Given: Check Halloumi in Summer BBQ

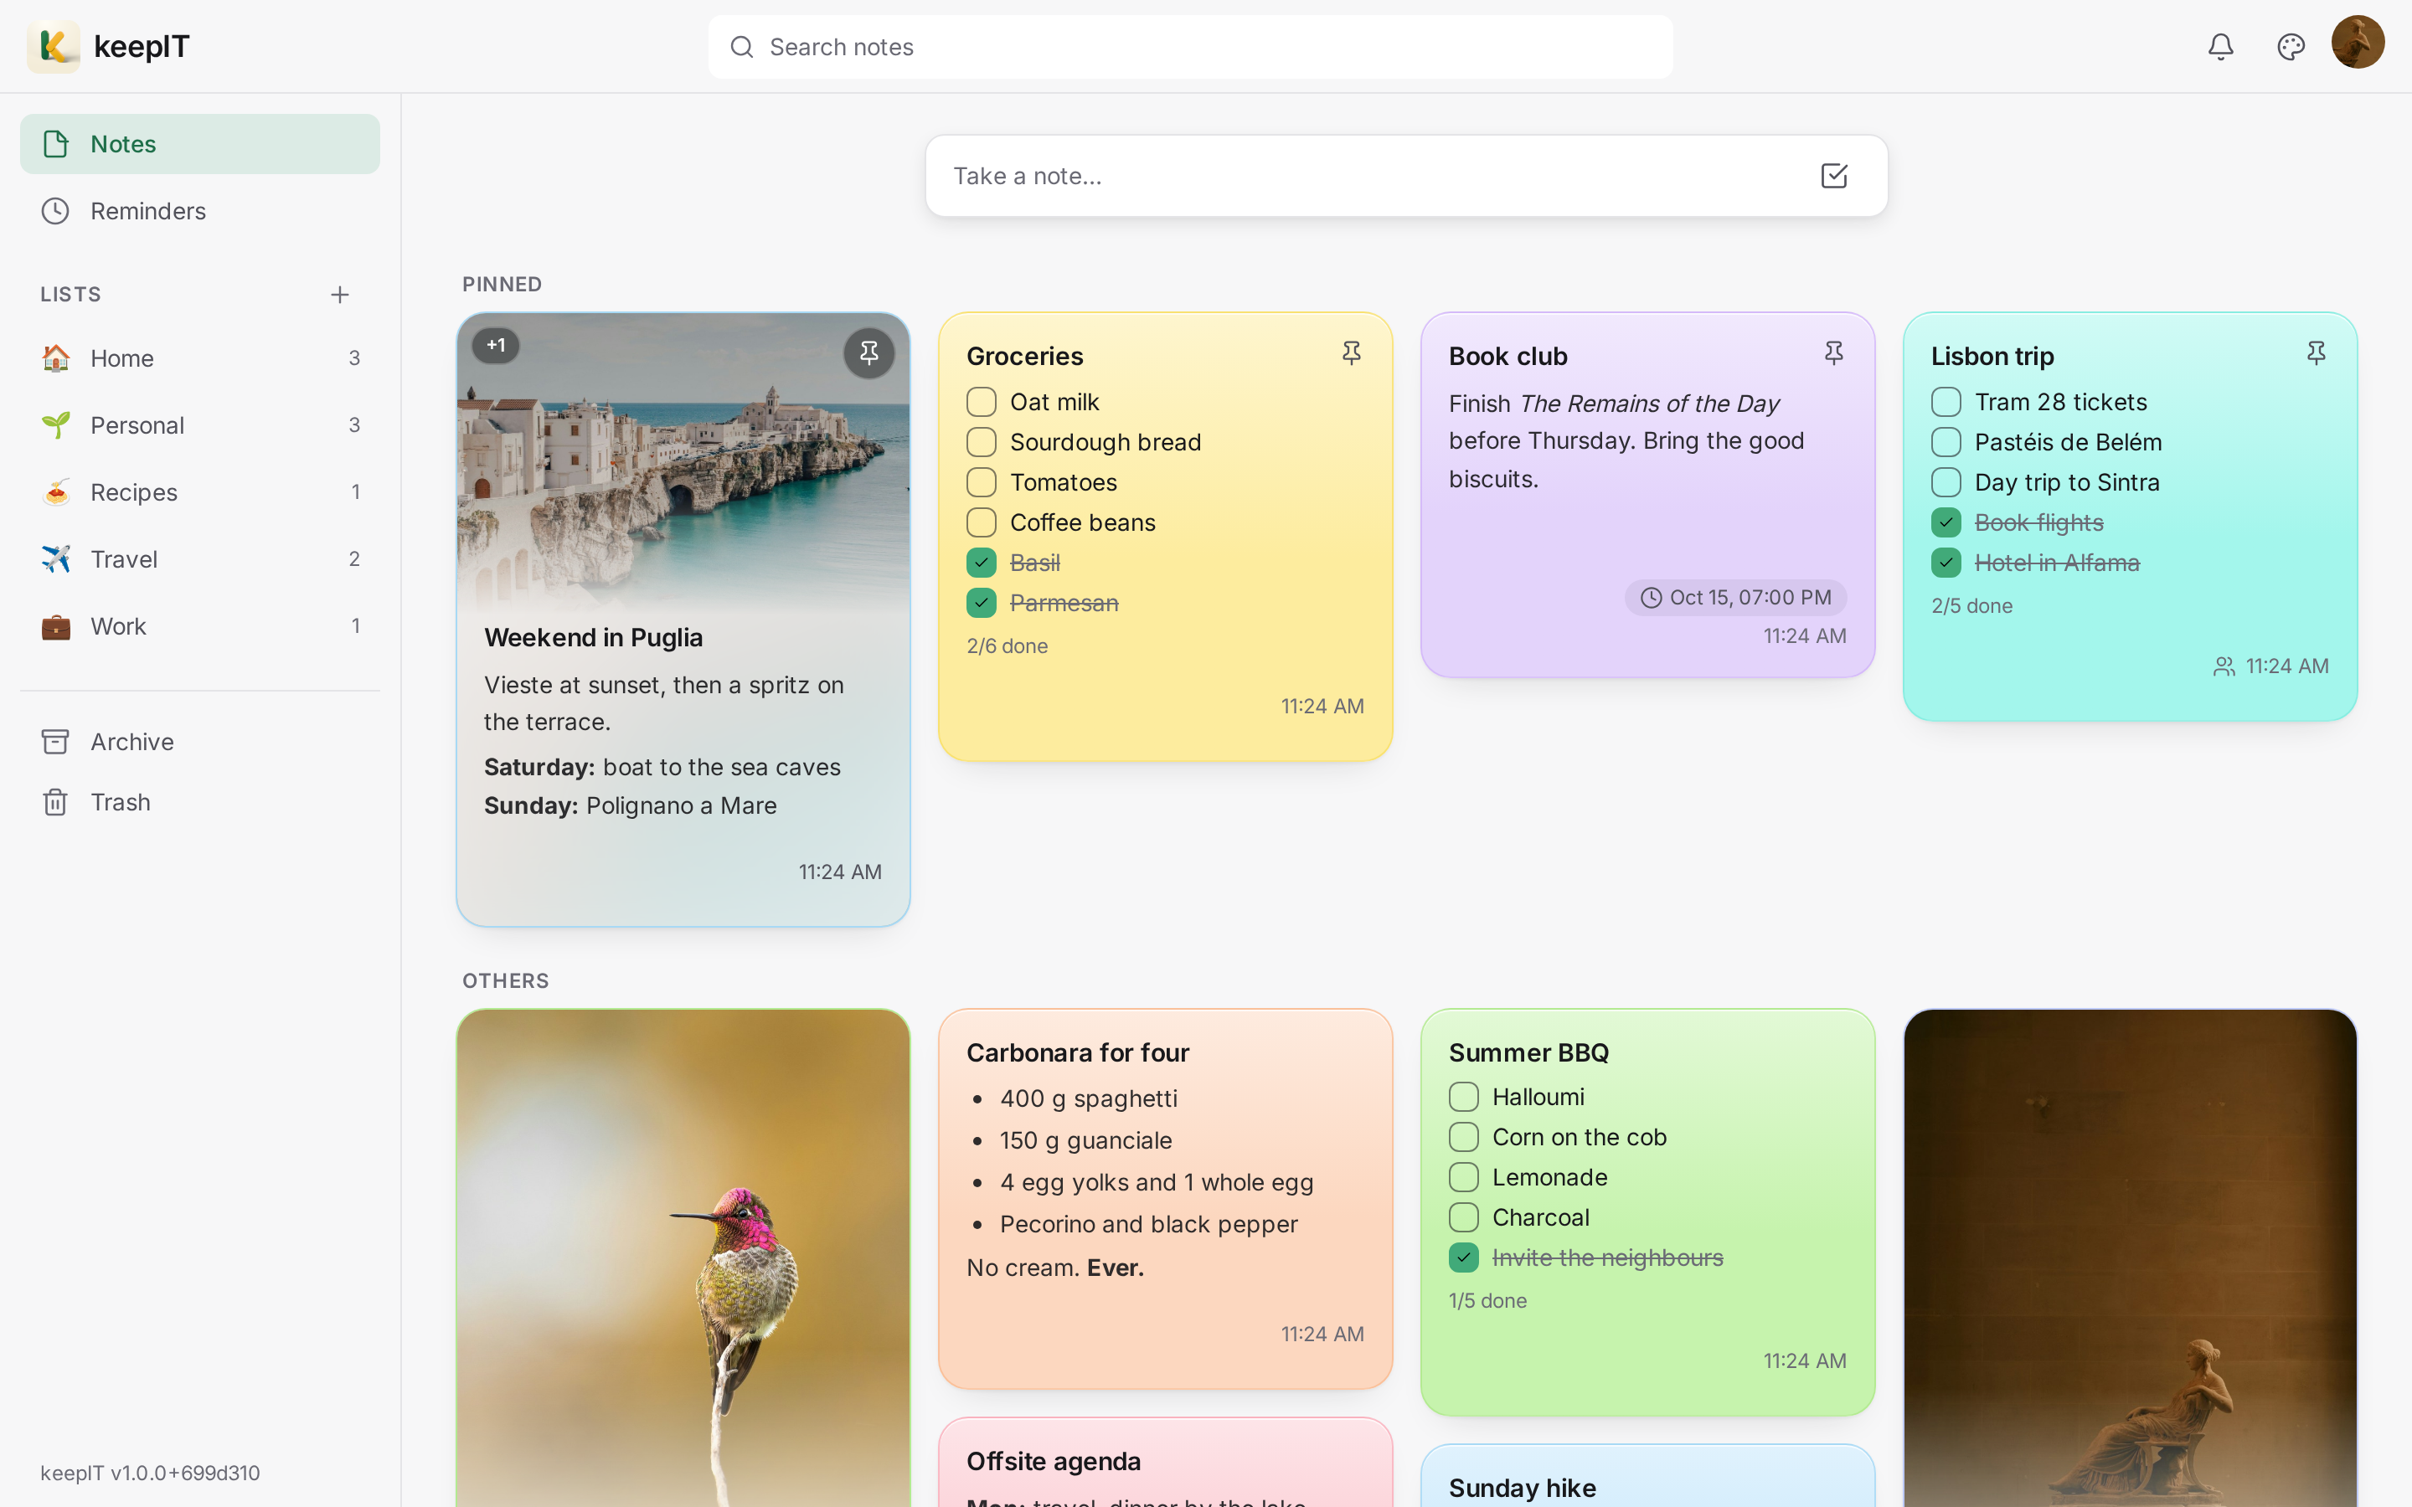Looking at the screenshot, I should click(x=1464, y=1097).
